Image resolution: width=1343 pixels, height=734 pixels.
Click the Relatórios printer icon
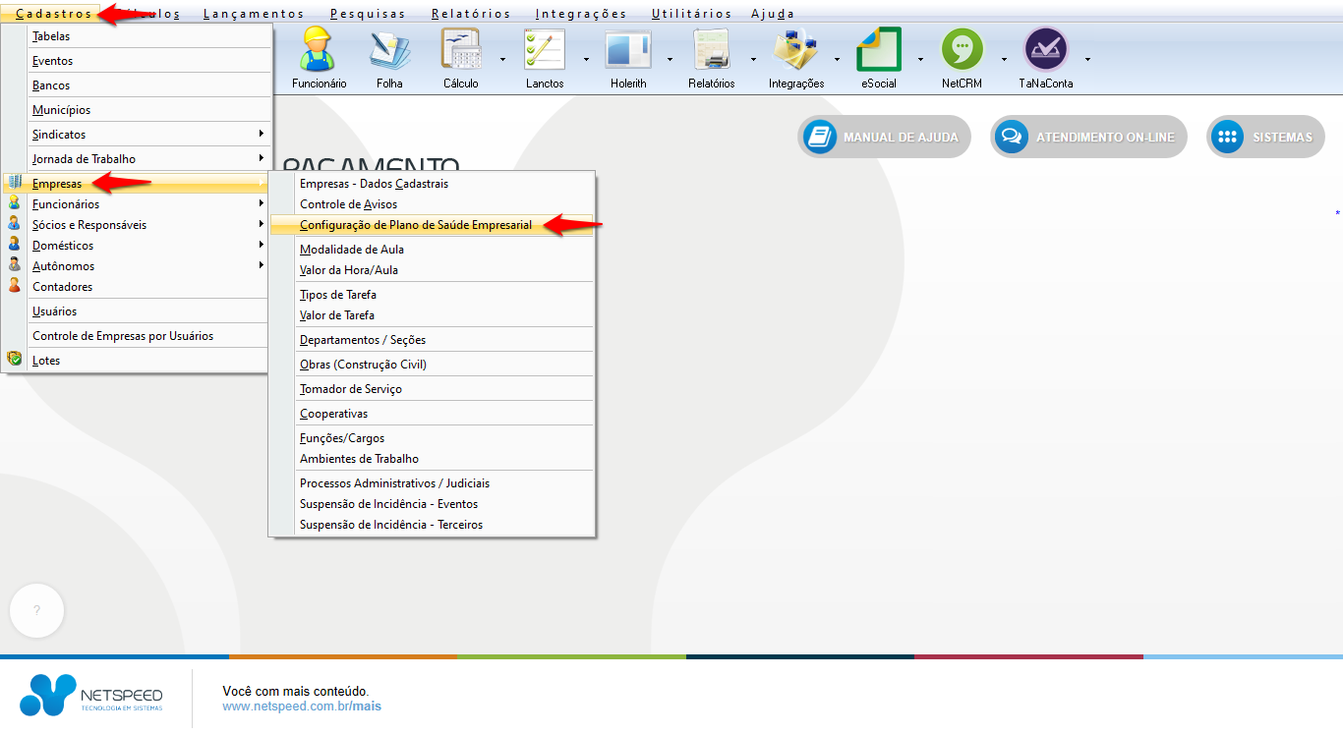pos(711,57)
